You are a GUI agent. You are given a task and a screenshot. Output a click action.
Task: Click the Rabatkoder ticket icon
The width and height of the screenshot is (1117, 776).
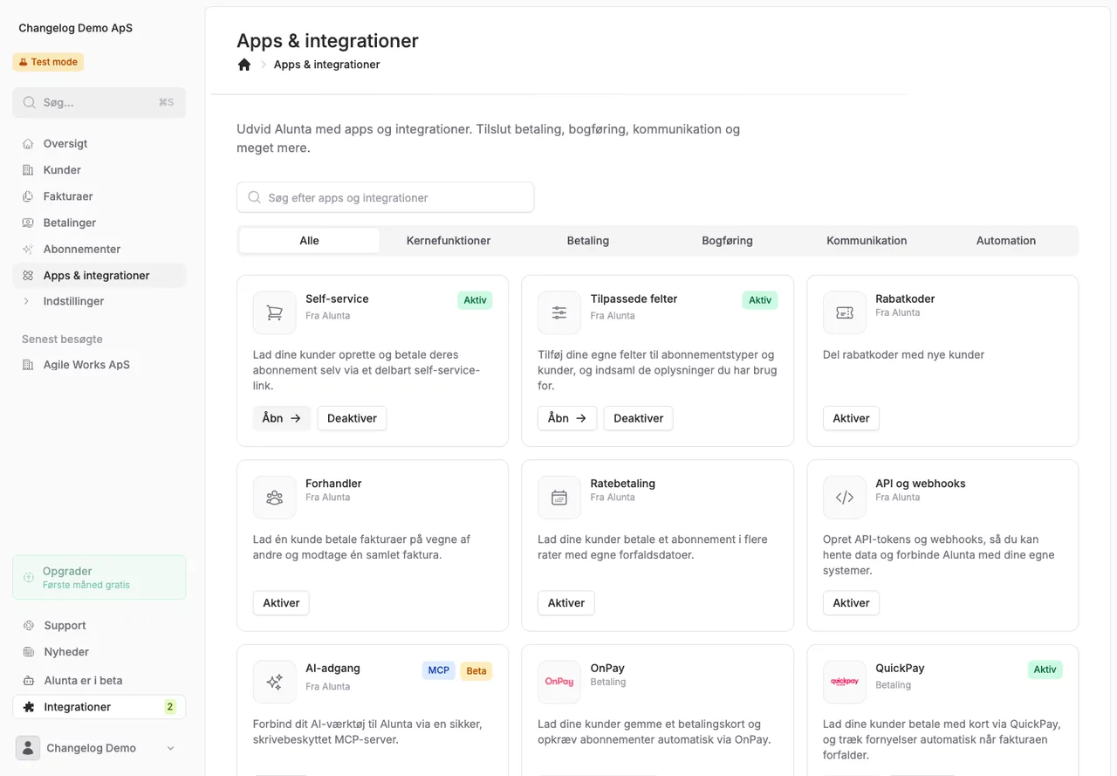coord(845,312)
